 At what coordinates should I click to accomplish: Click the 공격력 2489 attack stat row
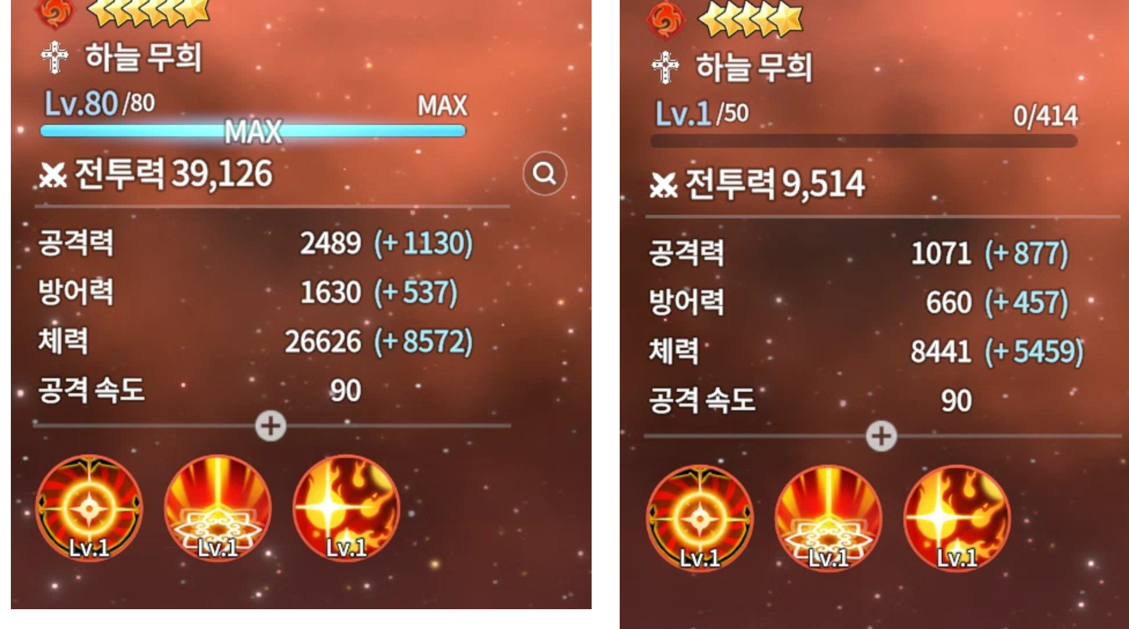pyautogui.click(x=255, y=243)
